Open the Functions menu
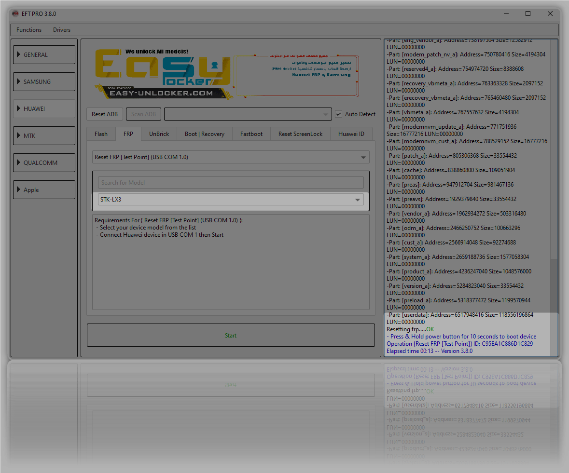The image size is (569, 473). 29,30
